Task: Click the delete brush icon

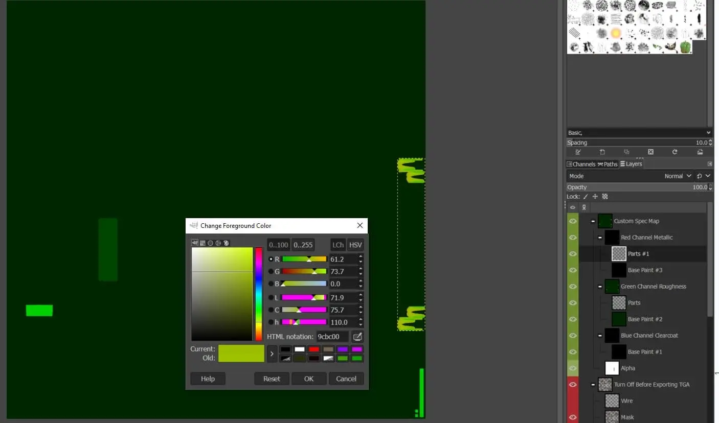Action: (x=650, y=152)
